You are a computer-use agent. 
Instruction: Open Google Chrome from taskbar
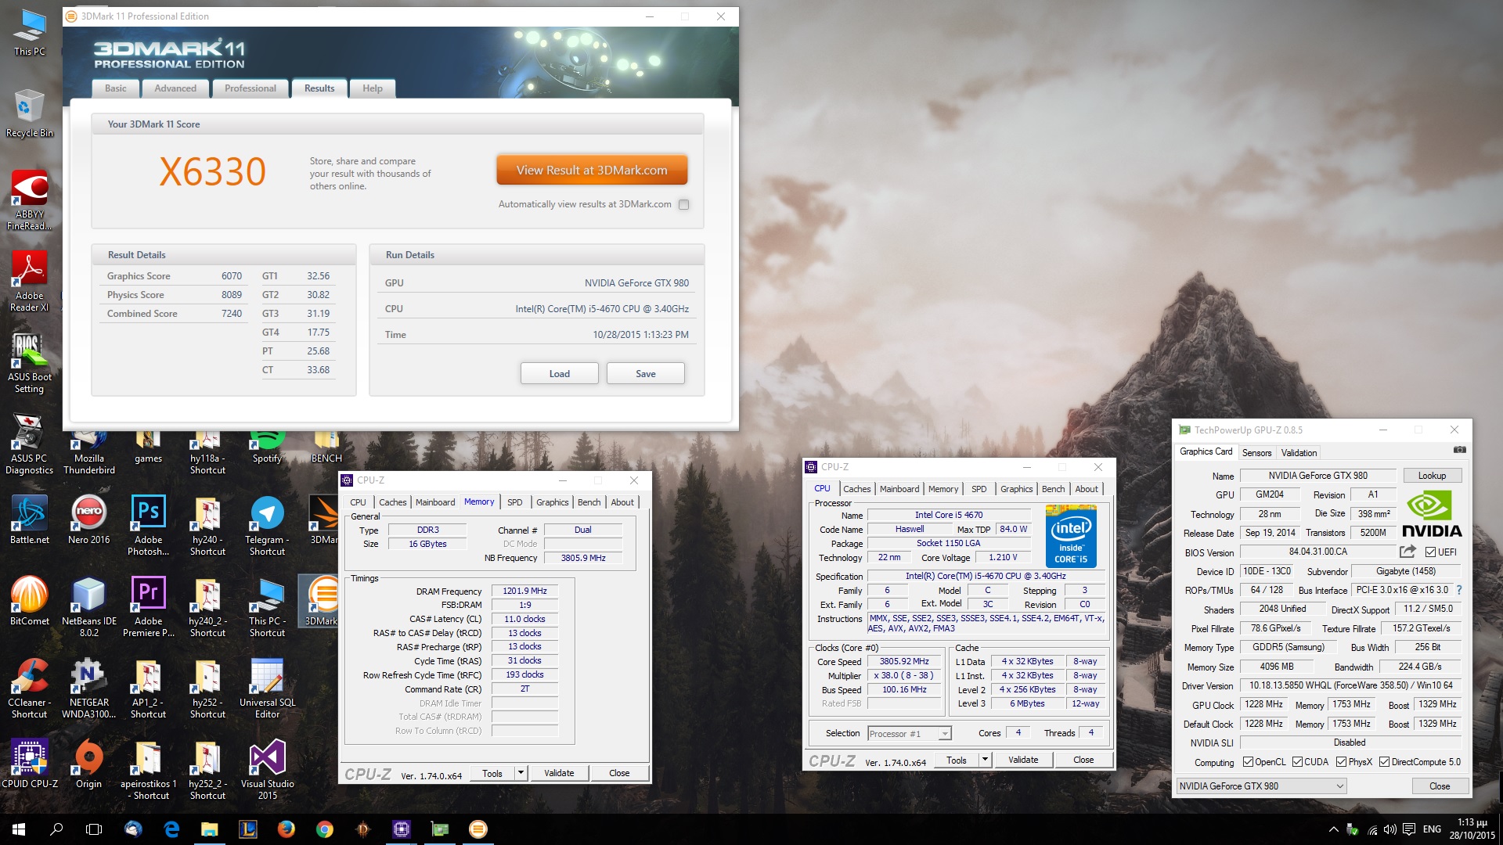point(325,829)
